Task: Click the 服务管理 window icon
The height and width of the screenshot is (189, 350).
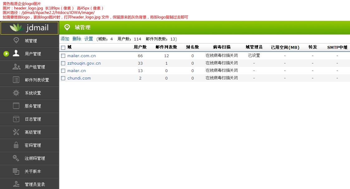Action: pos(16,106)
